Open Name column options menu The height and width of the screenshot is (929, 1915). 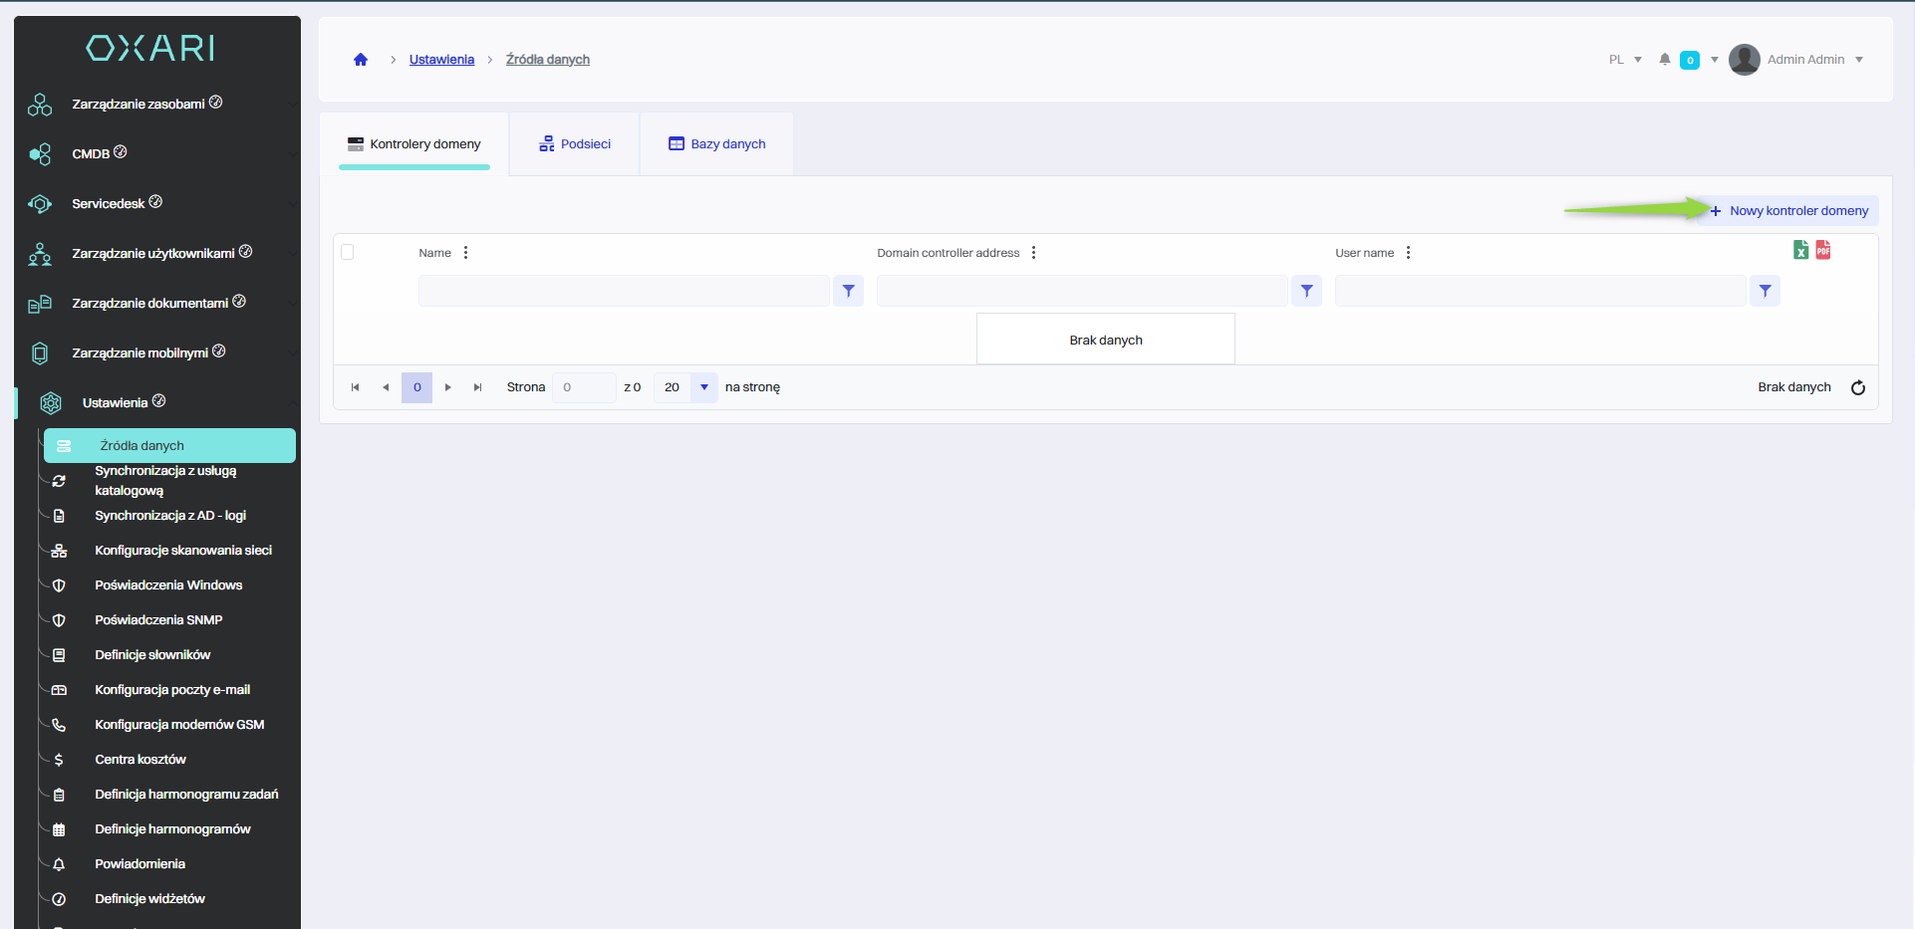tap(465, 253)
